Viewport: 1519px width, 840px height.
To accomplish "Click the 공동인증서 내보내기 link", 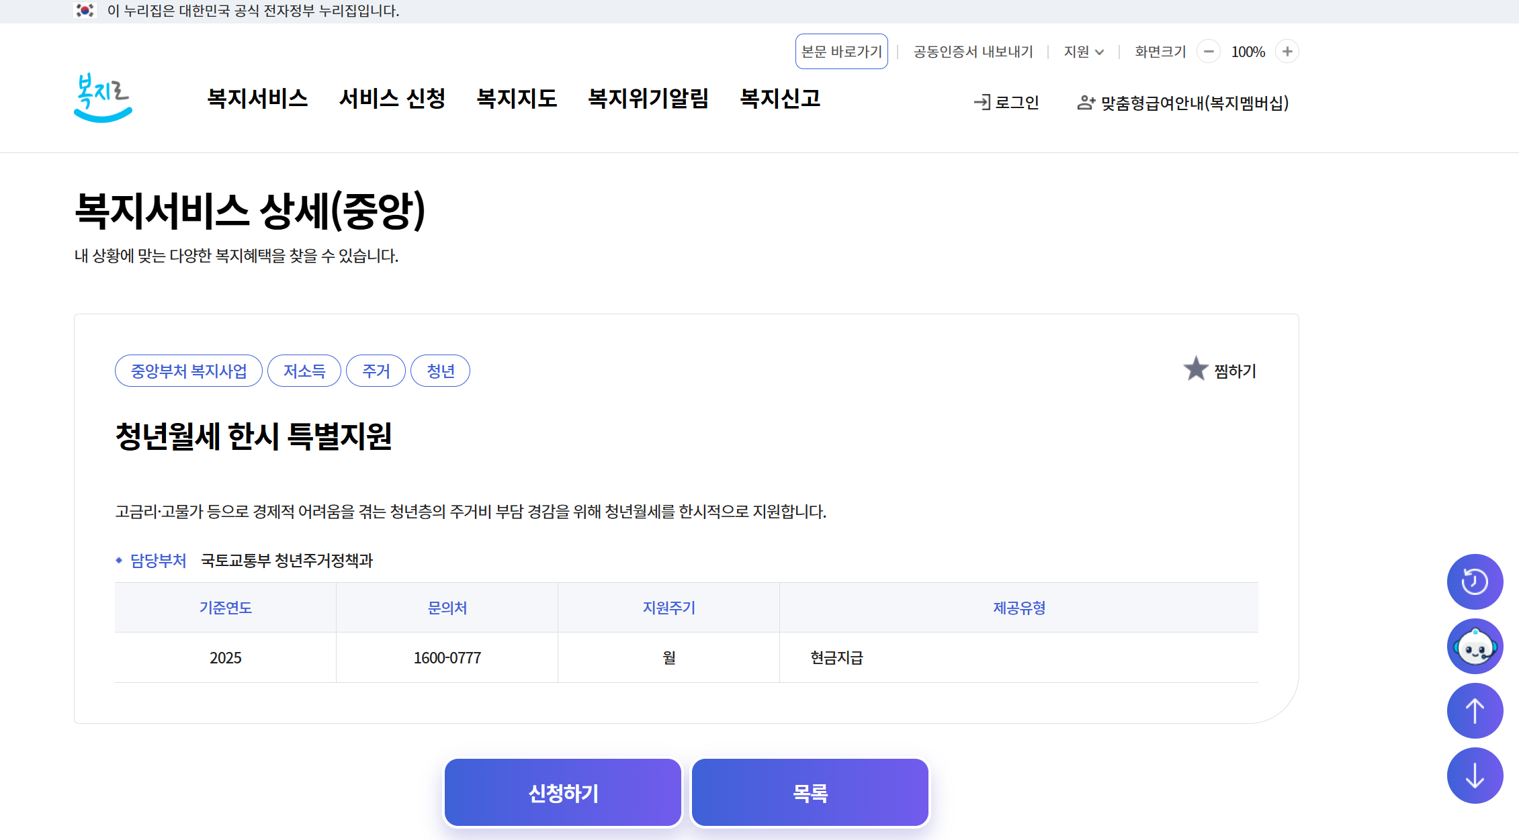I will 973,51.
